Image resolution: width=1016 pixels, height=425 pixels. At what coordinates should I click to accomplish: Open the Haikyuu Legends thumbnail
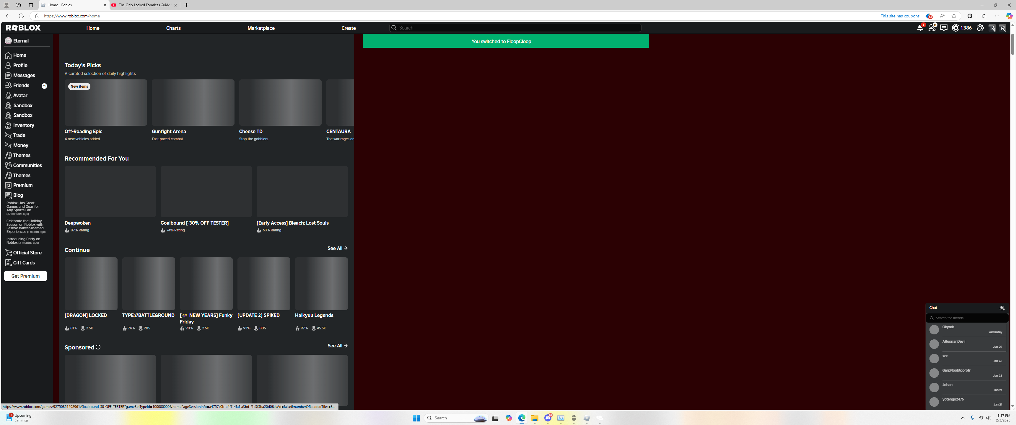coord(321,283)
